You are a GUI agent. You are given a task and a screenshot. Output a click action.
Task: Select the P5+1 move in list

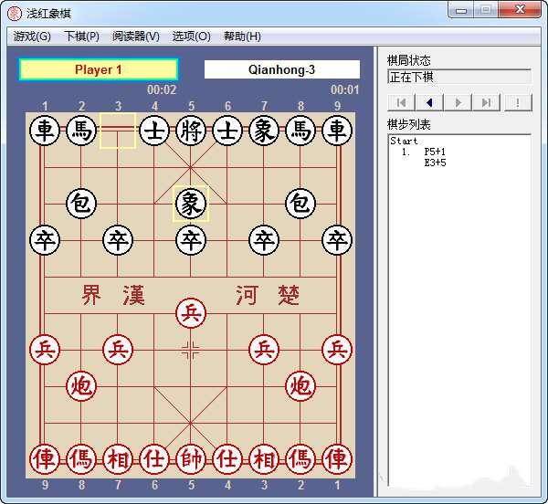[x=435, y=152]
